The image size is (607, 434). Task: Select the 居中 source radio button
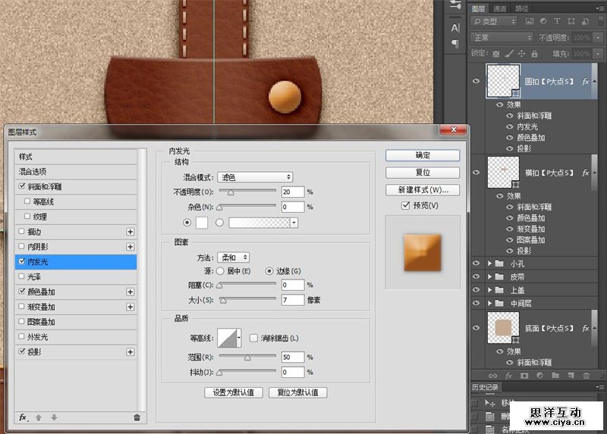(220, 271)
